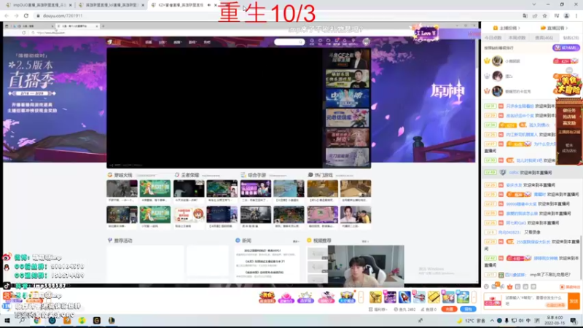Open the 直播回看 link in chat panel
The height and width of the screenshot is (328, 583).
click(x=555, y=28)
